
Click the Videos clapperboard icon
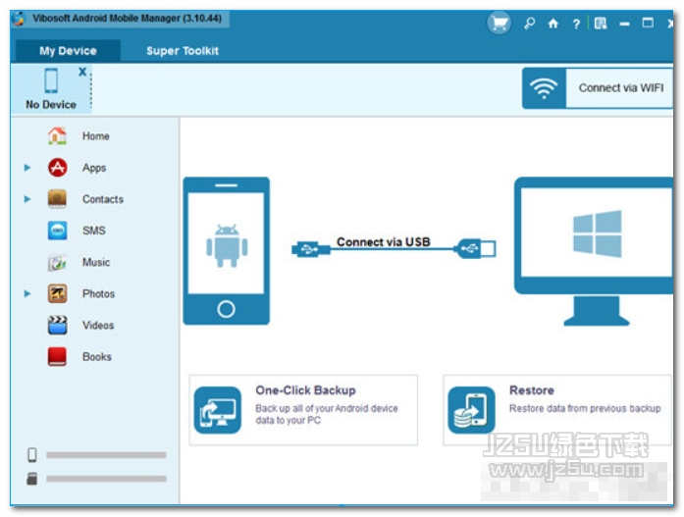57,325
